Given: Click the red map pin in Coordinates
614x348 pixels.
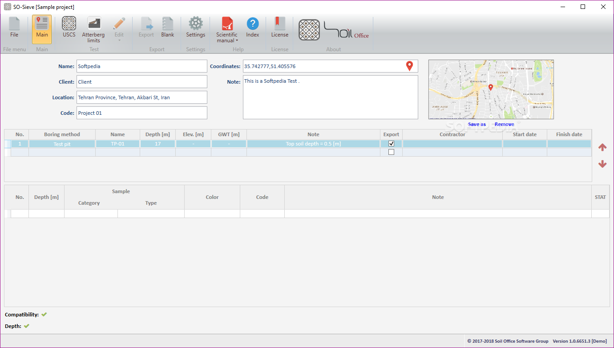Looking at the screenshot, I should pos(409,66).
